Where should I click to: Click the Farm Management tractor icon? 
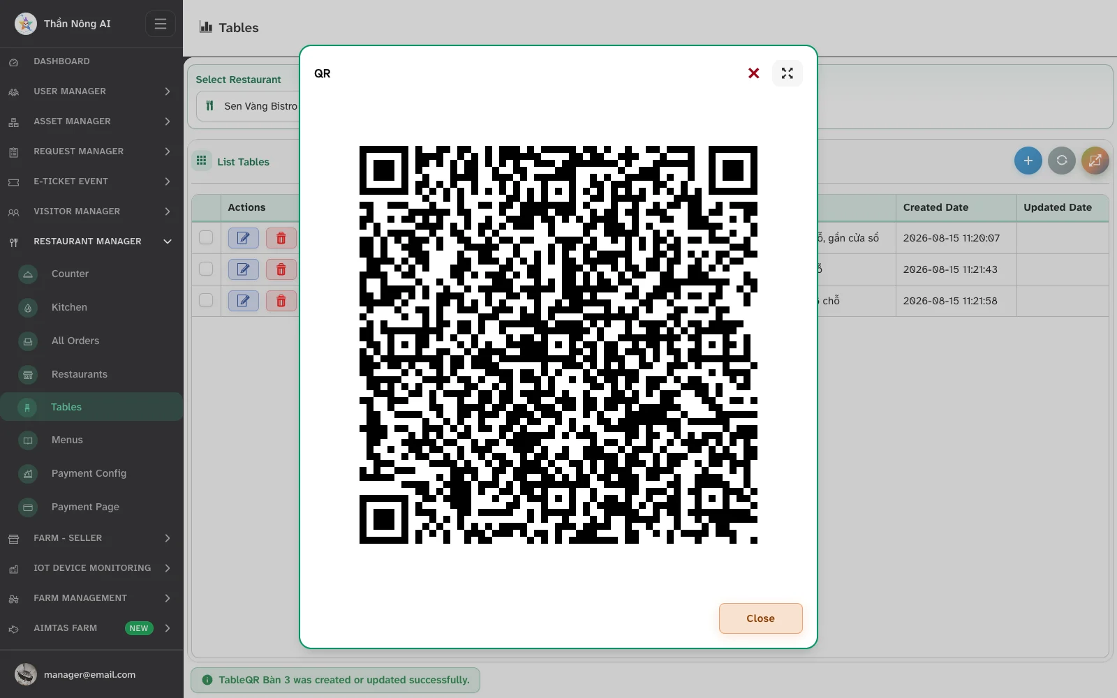coord(13,599)
